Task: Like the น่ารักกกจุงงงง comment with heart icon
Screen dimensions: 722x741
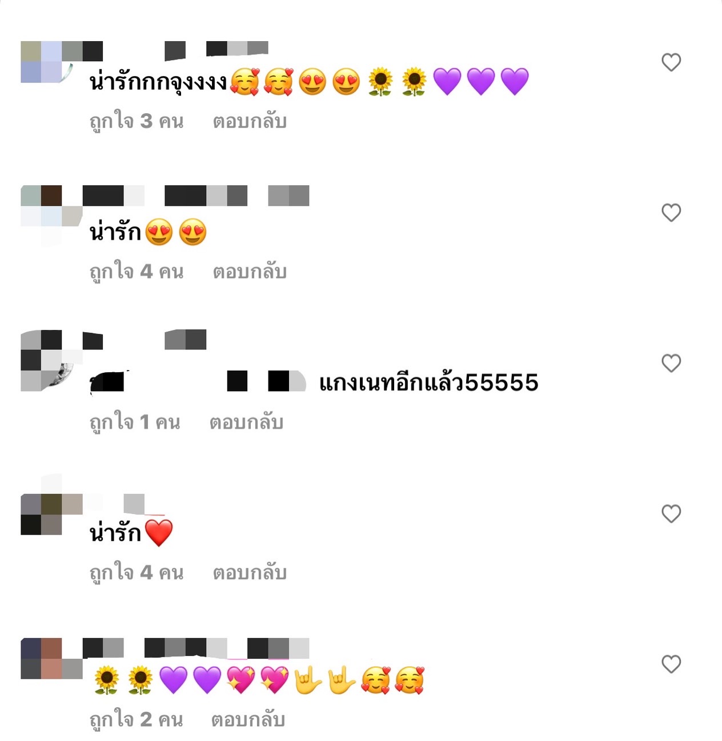Action: [671, 62]
